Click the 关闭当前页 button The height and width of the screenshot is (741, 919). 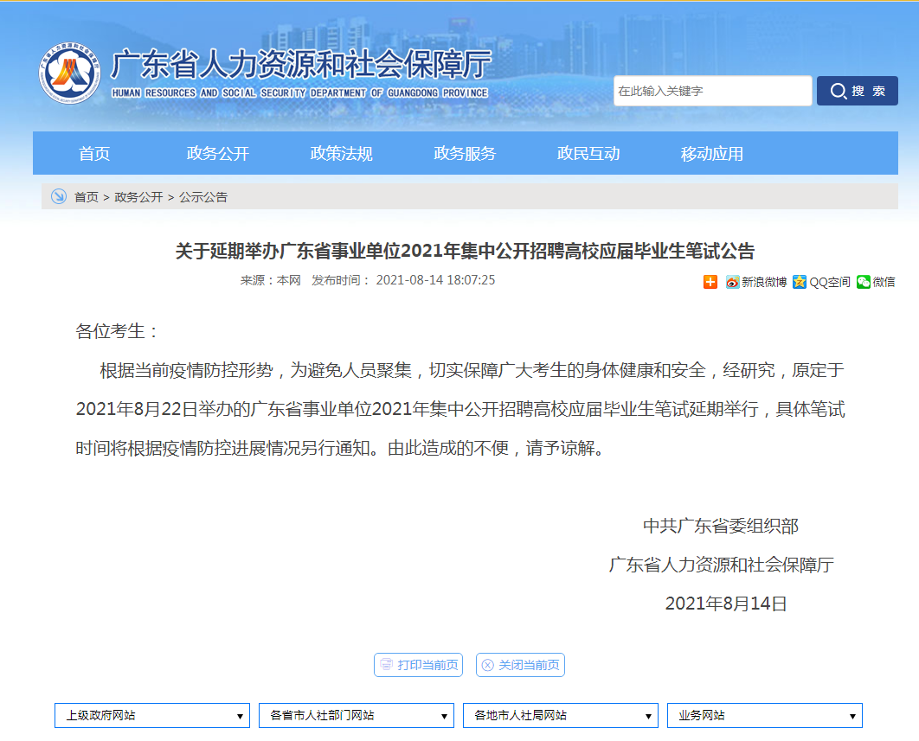coord(520,665)
